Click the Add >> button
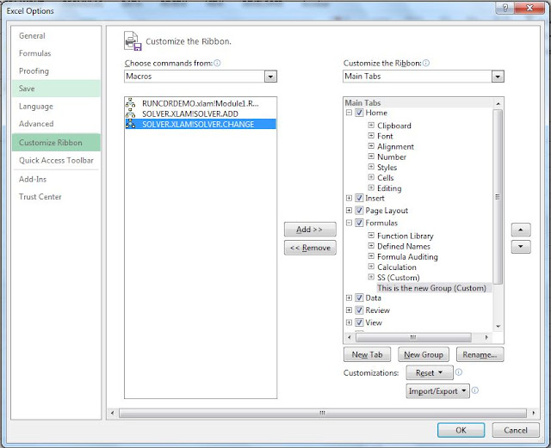 pyautogui.click(x=310, y=230)
